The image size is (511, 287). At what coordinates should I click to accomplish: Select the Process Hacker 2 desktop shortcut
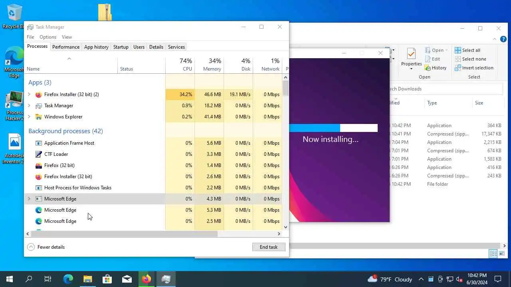coord(14,106)
